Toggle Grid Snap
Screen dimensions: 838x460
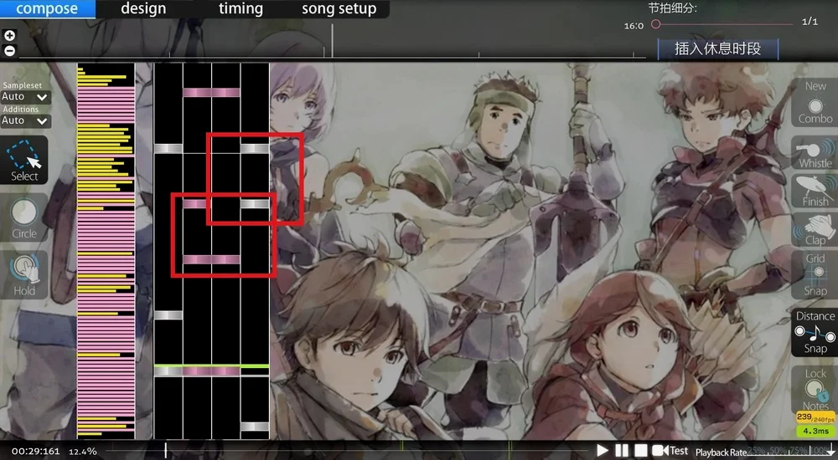[815, 275]
